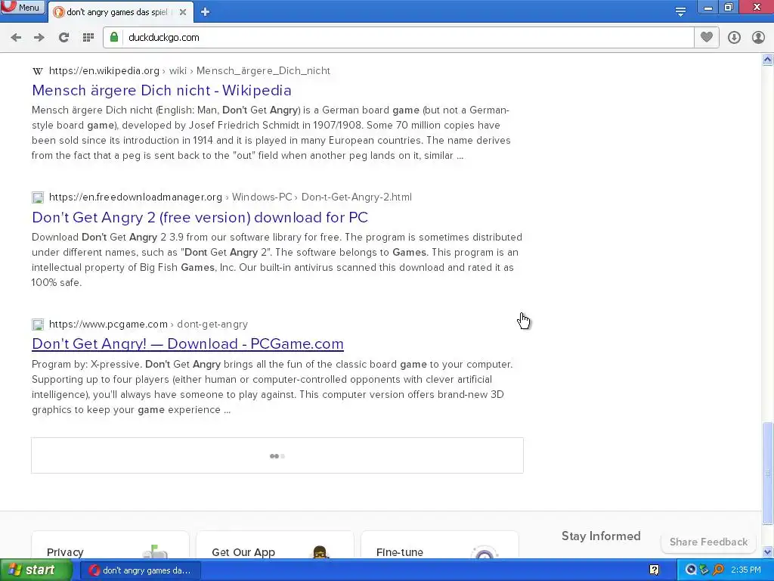This screenshot has width=774, height=581.
Task: Restore down the Opera window
Action: click(729, 8)
